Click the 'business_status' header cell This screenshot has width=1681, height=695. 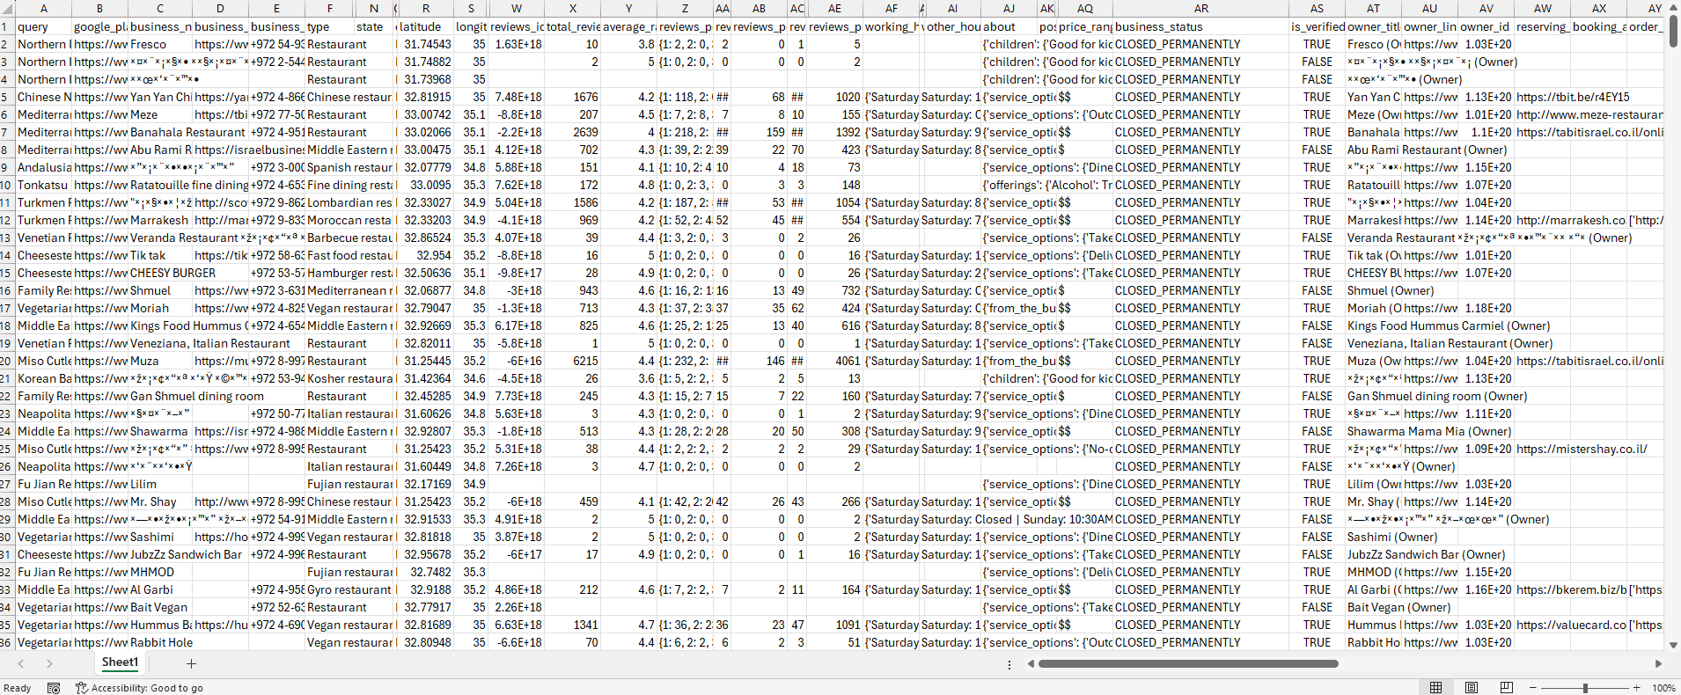pos(1200,26)
